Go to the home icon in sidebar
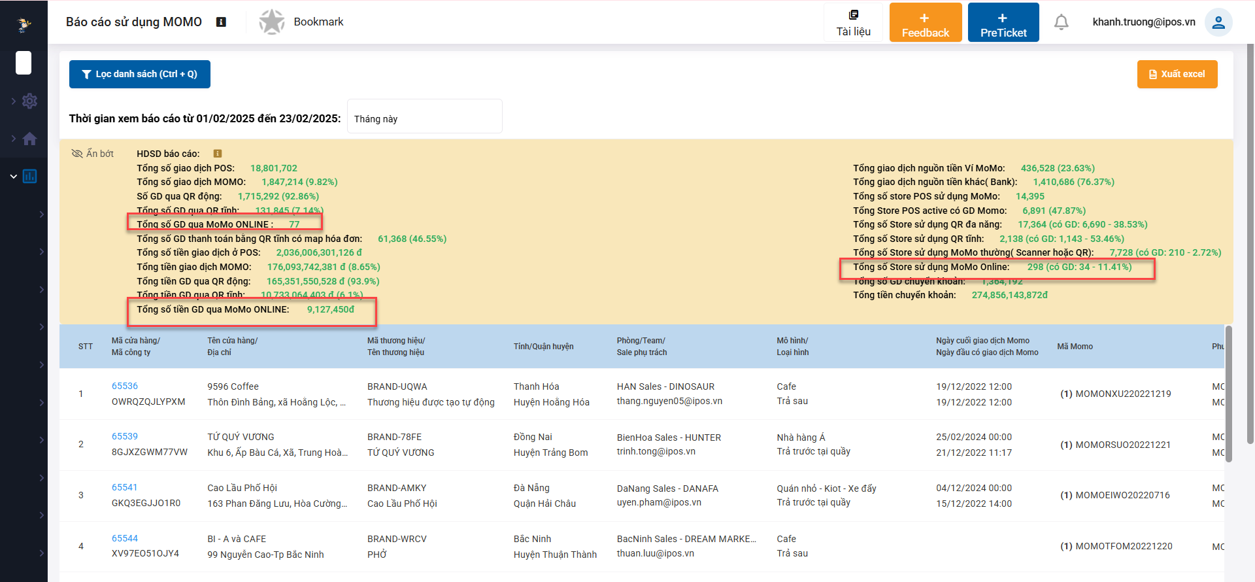This screenshot has width=1255, height=582. point(29,139)
